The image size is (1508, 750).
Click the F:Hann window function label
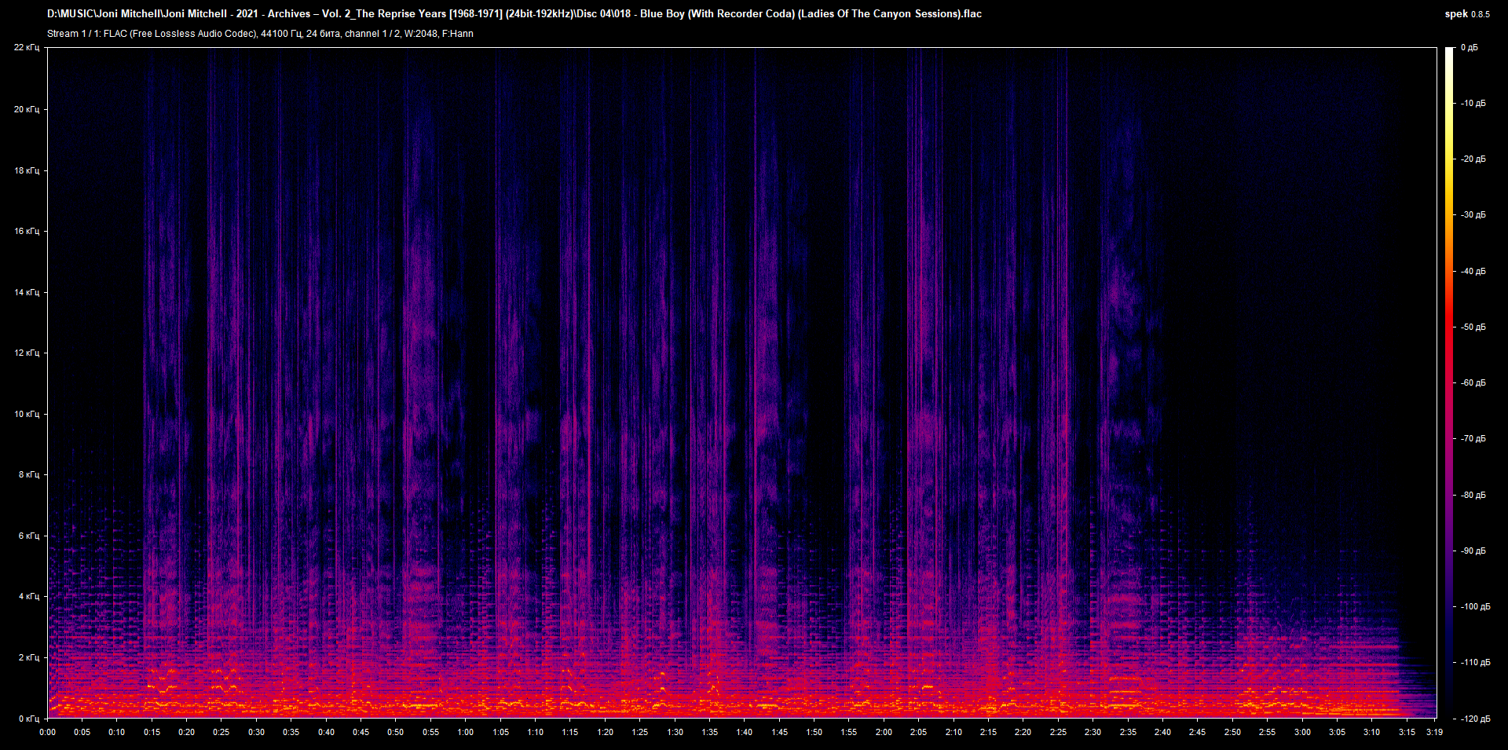(x=458, y=34)
